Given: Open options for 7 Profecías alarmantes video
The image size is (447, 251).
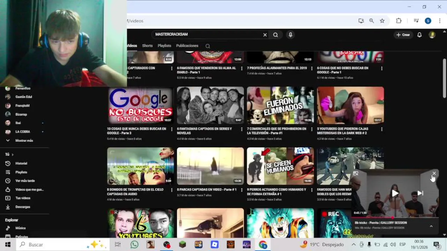Looking at the screenshot, I should [x=312, y=69].
